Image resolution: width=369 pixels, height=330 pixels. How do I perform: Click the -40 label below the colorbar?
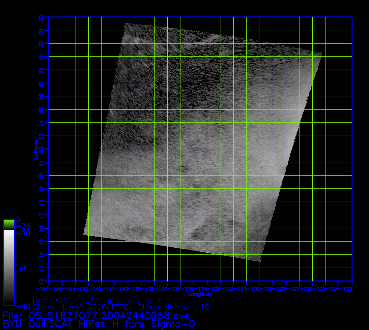(x=23, y=307)
